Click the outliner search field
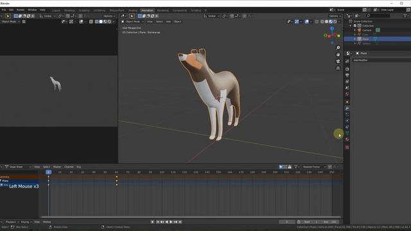The image size is (411, 231). coord(378,16)
